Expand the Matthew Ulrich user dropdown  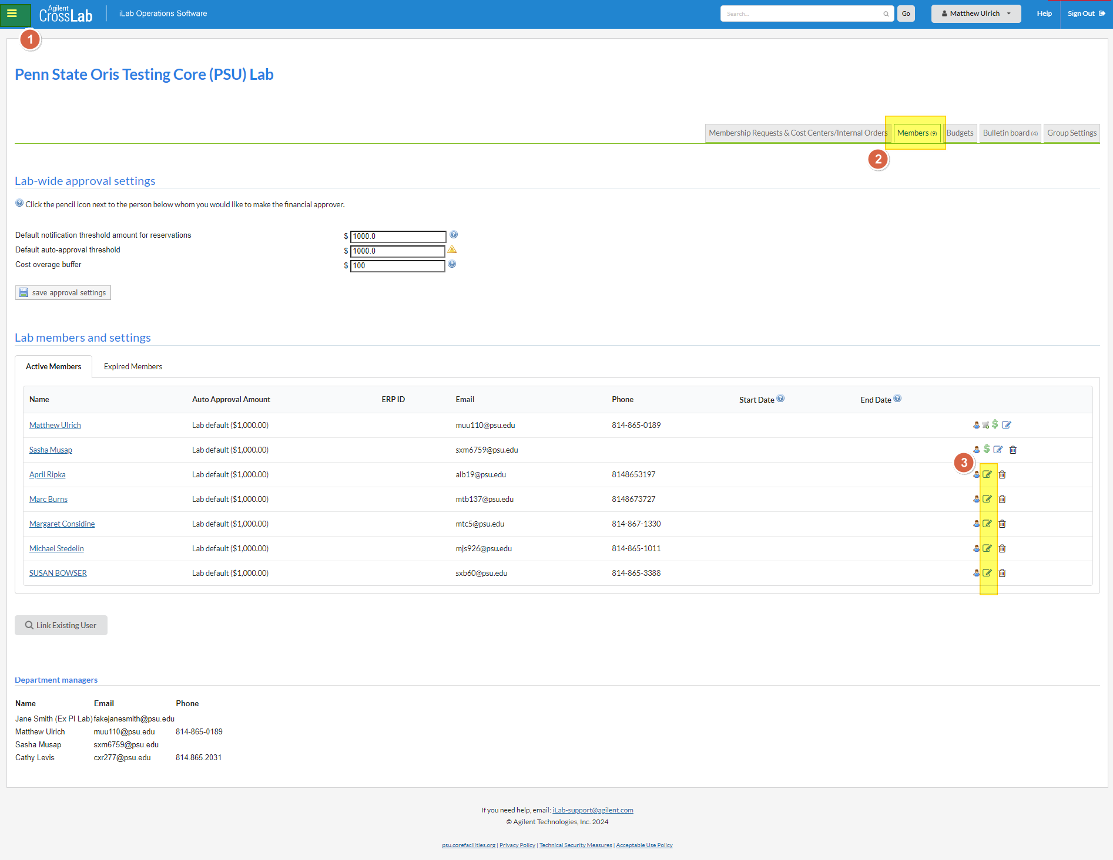pos(975,14)
